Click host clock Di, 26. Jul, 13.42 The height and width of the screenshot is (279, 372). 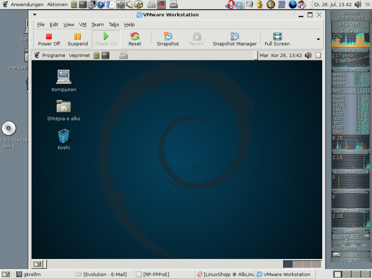(332, 5)
